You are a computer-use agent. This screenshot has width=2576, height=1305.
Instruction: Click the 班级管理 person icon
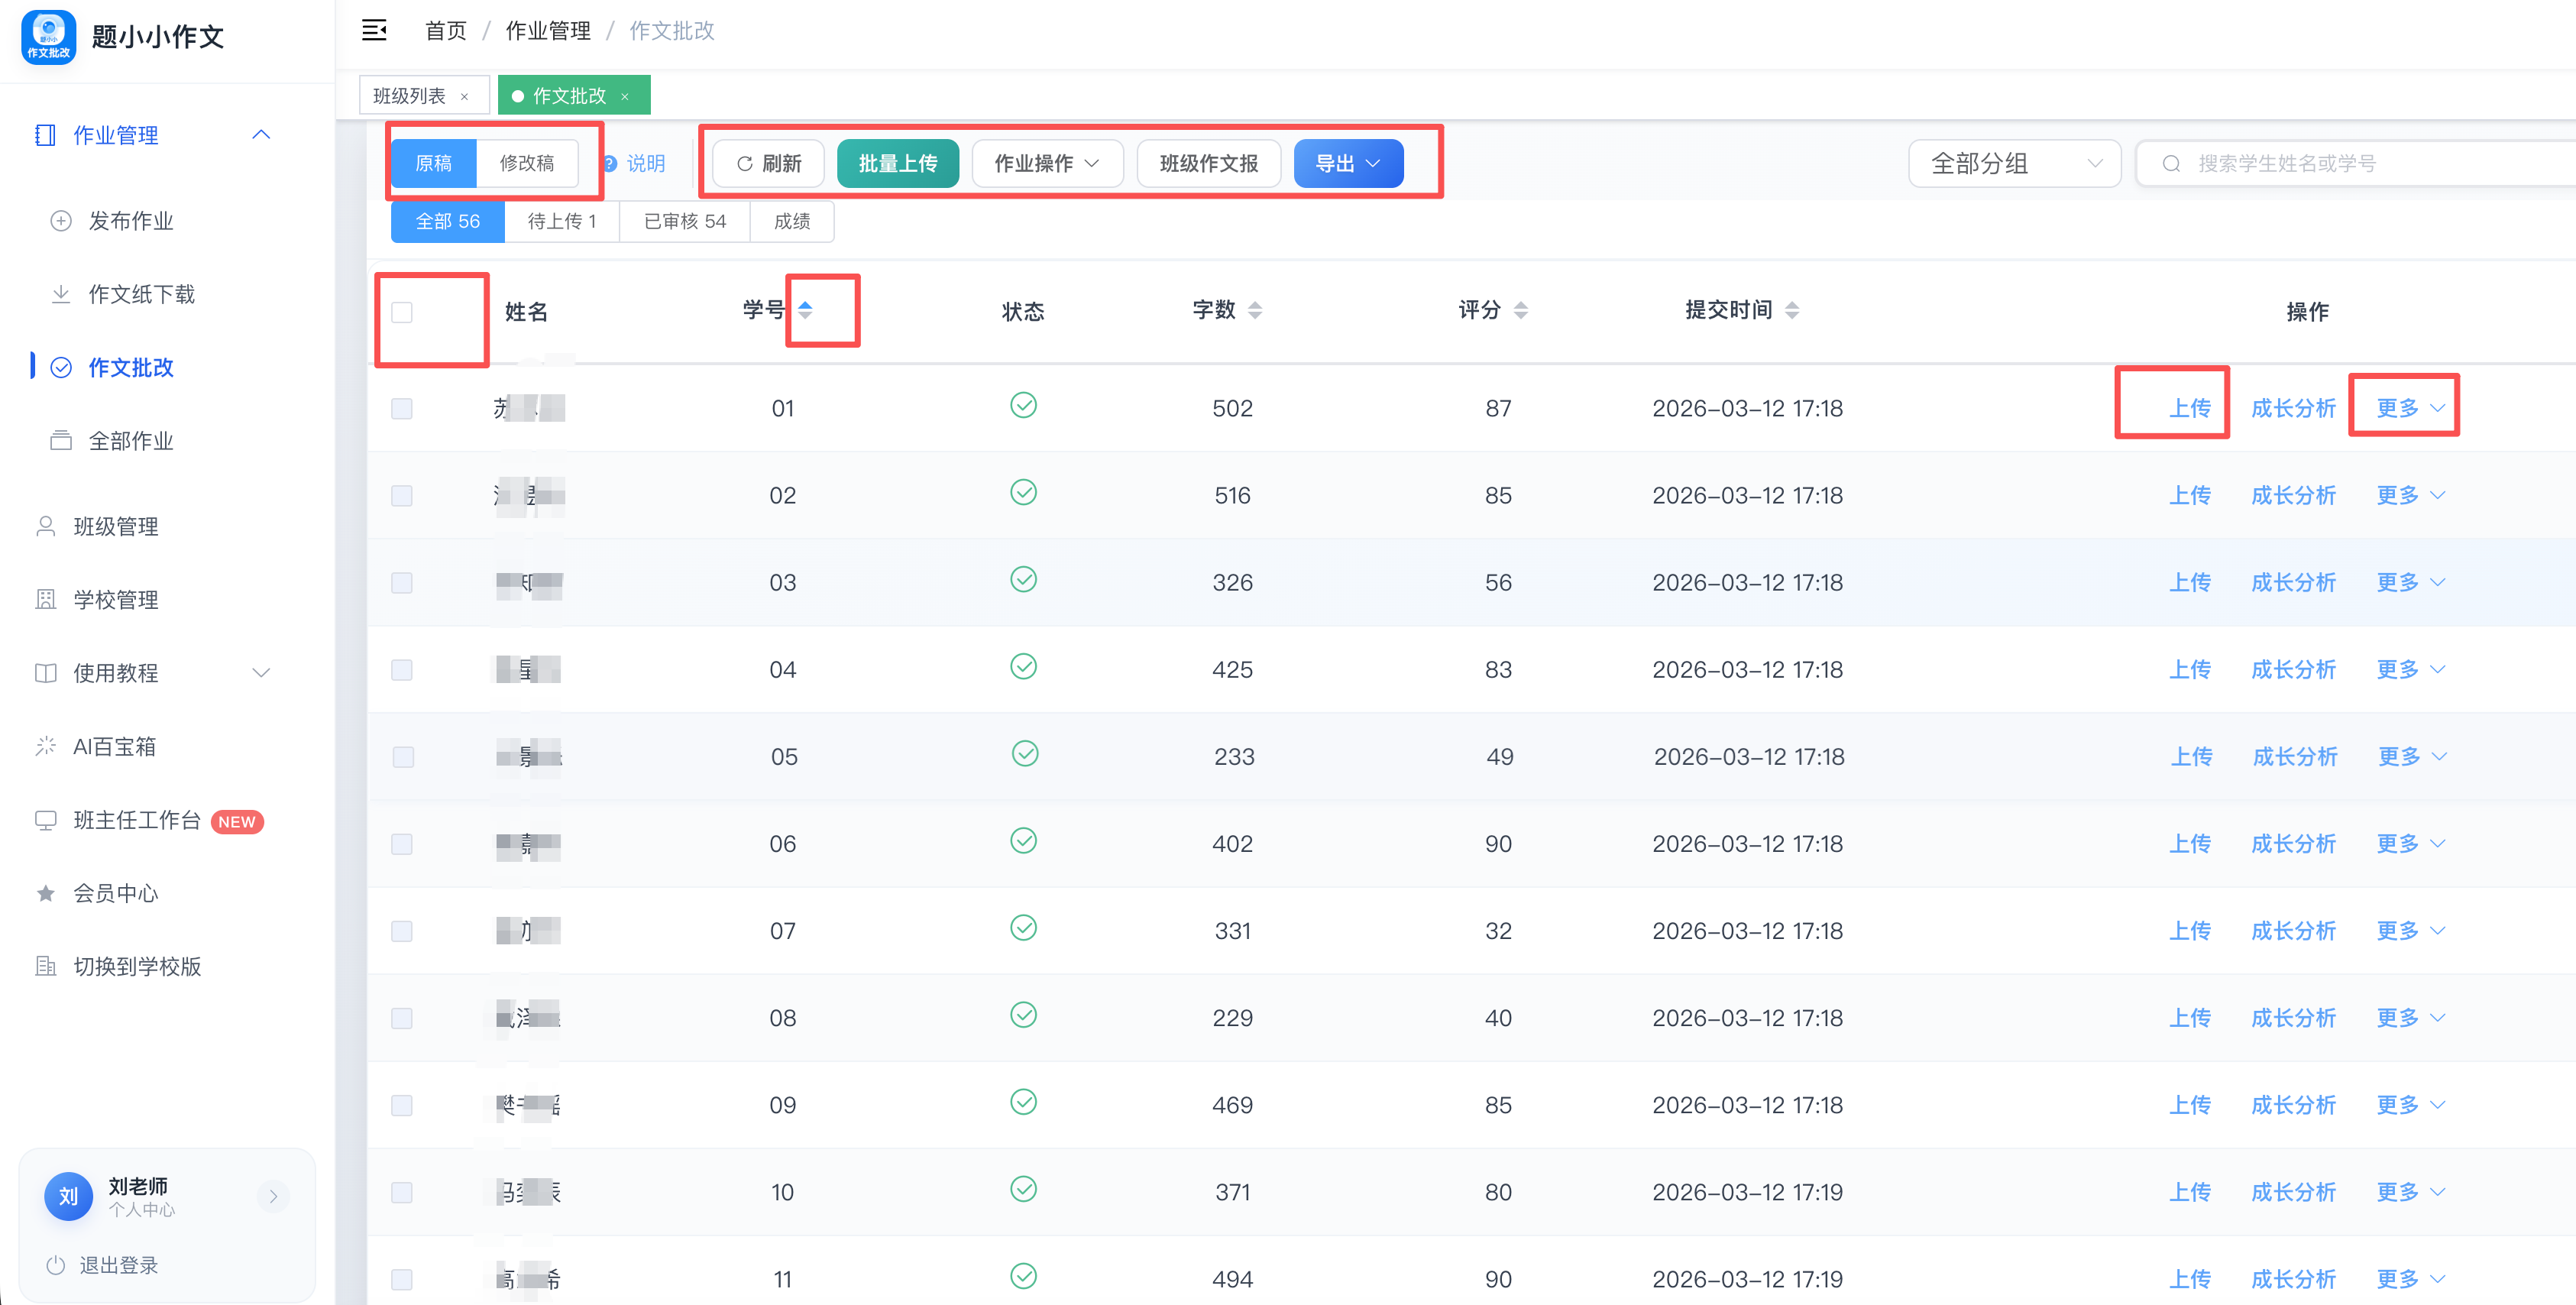(x=45, y=526)
